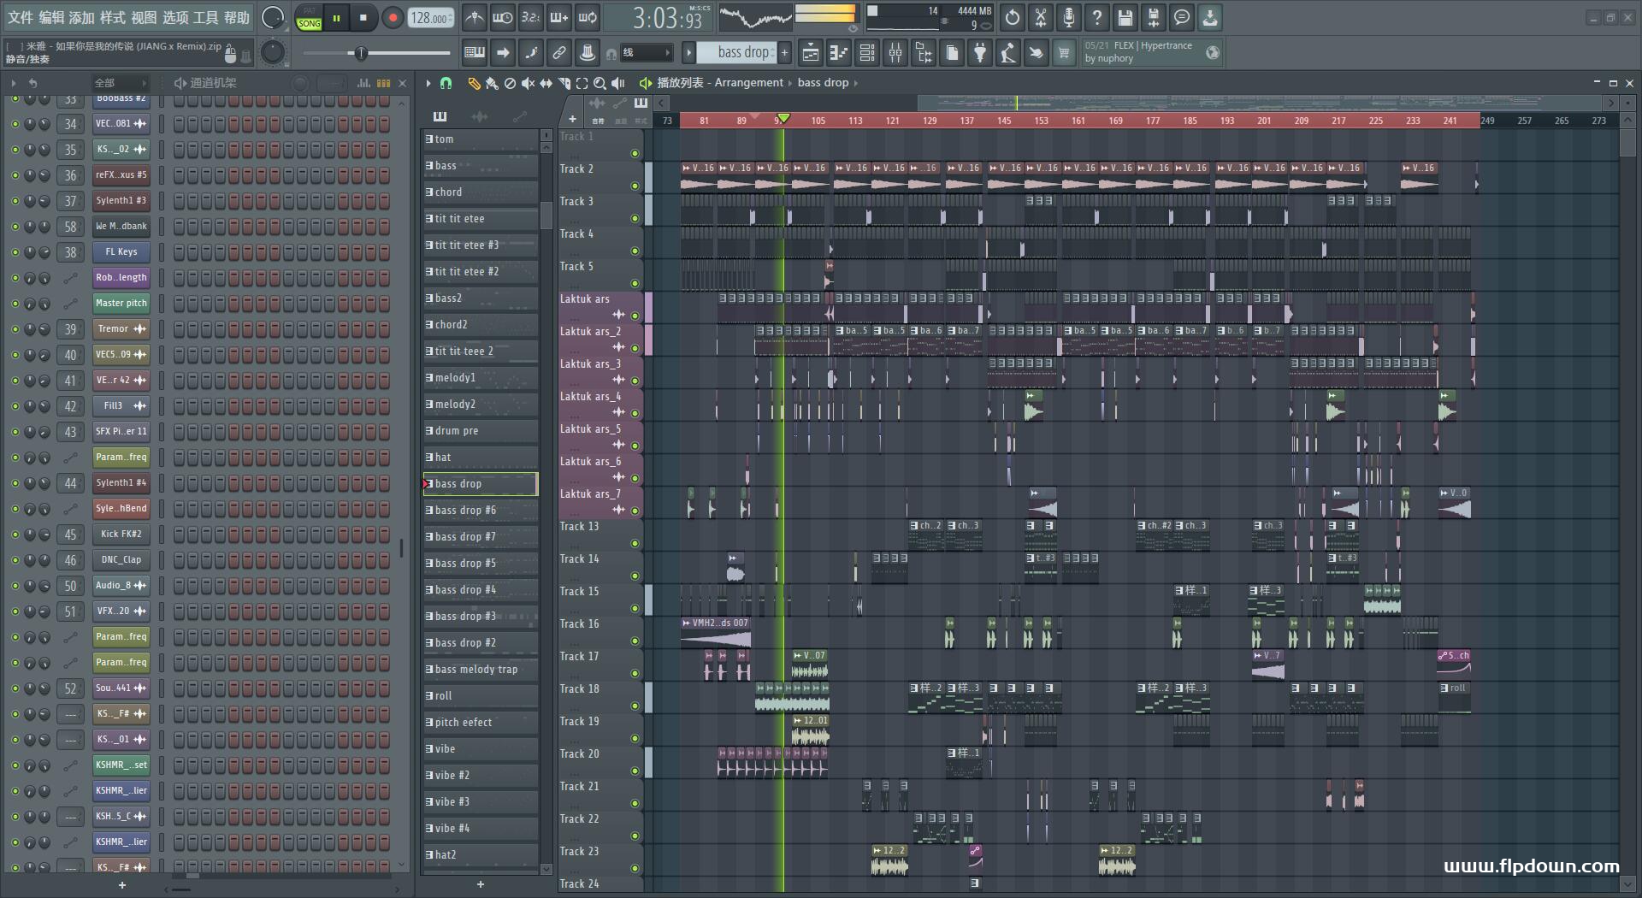Image resolution: width=1642 pixels, height=898 pixels.
Task: Mute Laktuk ars_4 track green dot
Action: tap(635, 413)
